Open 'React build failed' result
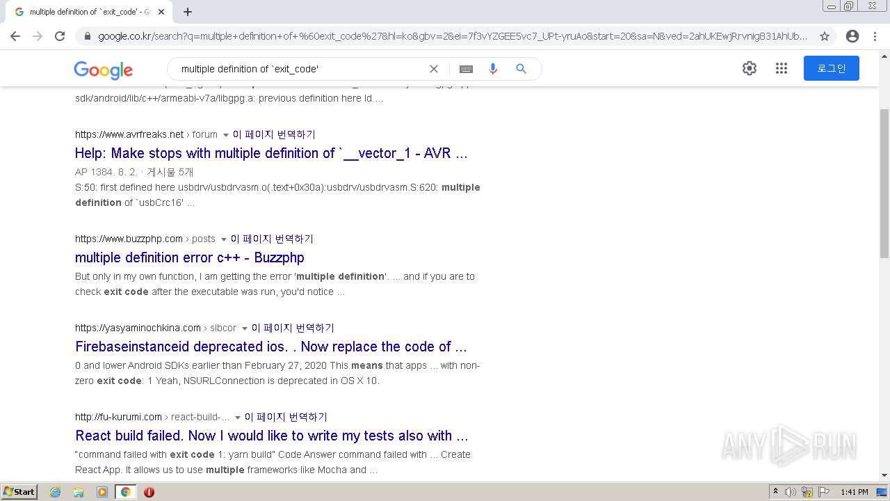This screenshot has height=501, width=890. 272,436
